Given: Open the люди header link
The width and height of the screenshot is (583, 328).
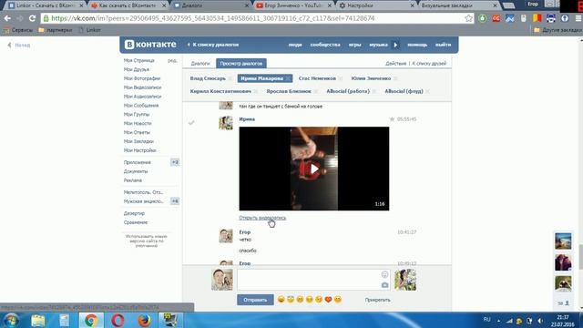Looking at the screenshot, I should 295,45.
